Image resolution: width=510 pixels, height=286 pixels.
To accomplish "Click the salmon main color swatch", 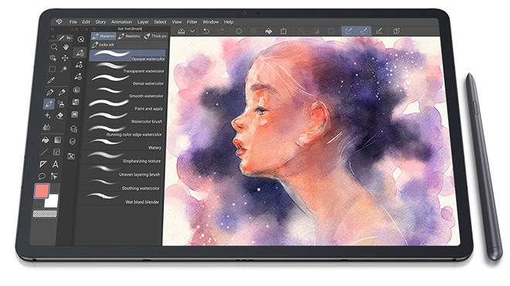I will click(42, 191).
